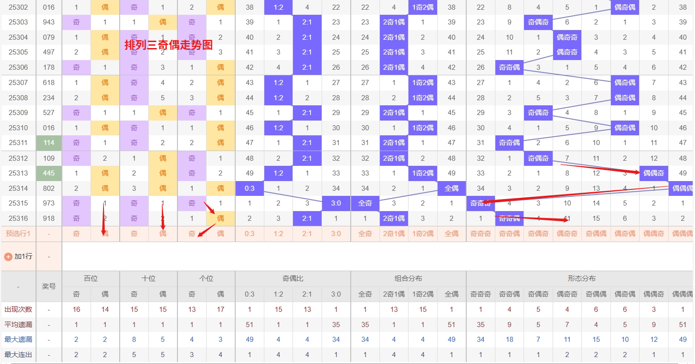Click the 百位 column header
The image size is (695, 364).
pos(91,279)
